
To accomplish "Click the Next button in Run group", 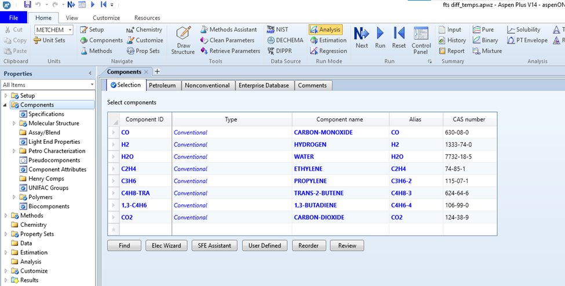I will [362, 38].
